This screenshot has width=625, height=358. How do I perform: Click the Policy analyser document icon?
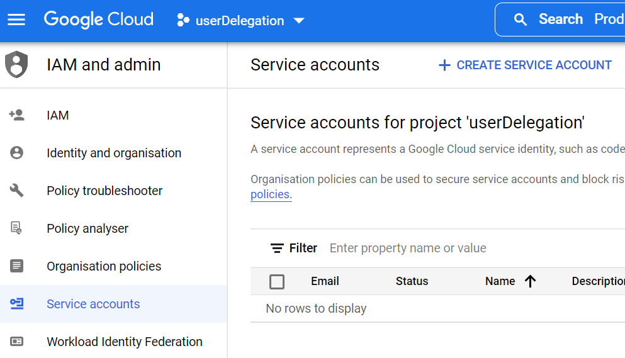pos(16,228)
